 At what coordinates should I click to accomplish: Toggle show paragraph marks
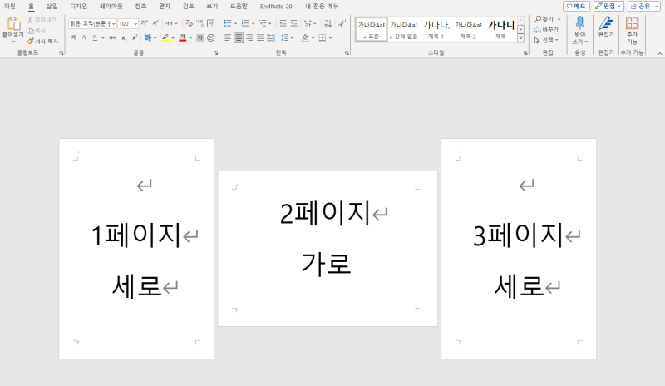342,23
